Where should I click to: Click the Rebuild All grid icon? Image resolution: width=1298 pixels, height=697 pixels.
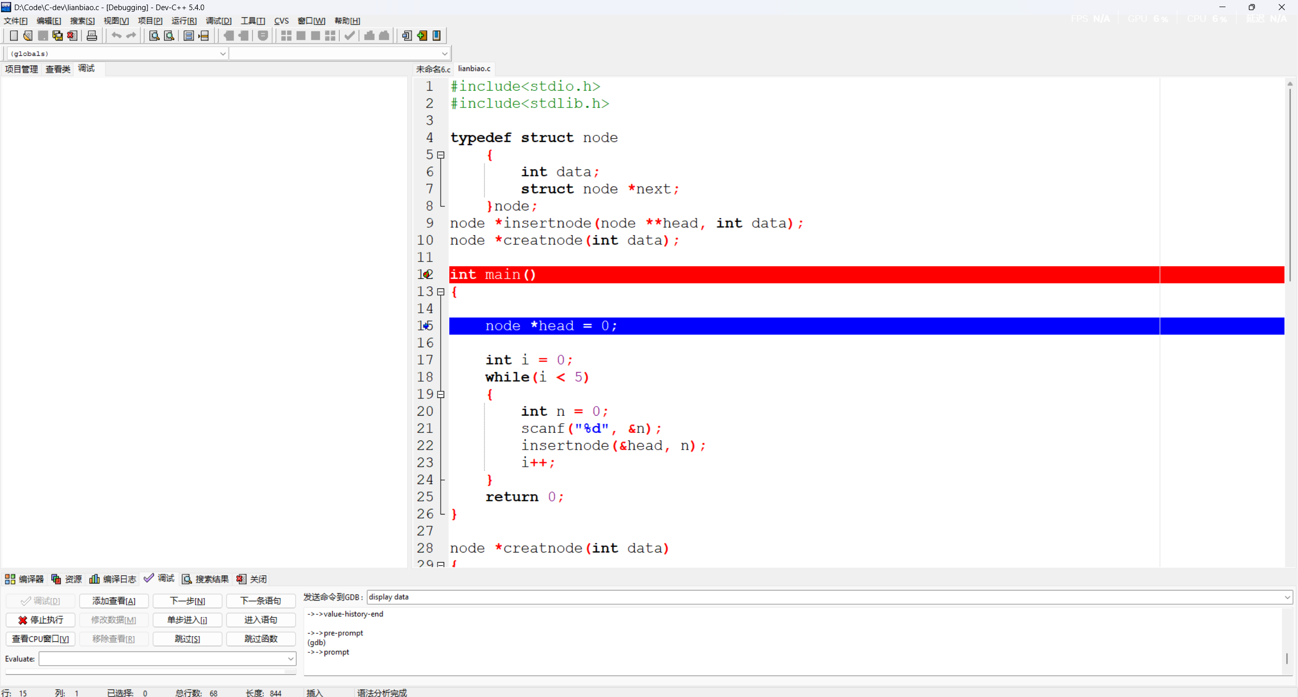click(330, 35)
